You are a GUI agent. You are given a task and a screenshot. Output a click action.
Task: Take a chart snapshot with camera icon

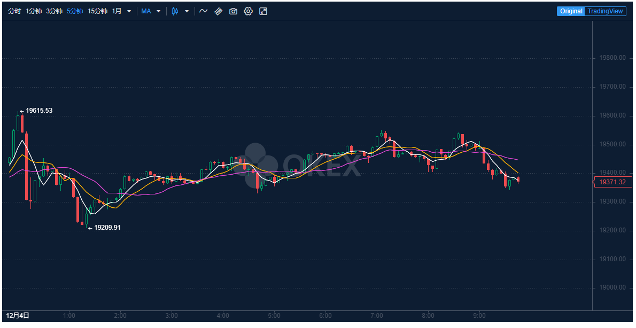point(233,11)
